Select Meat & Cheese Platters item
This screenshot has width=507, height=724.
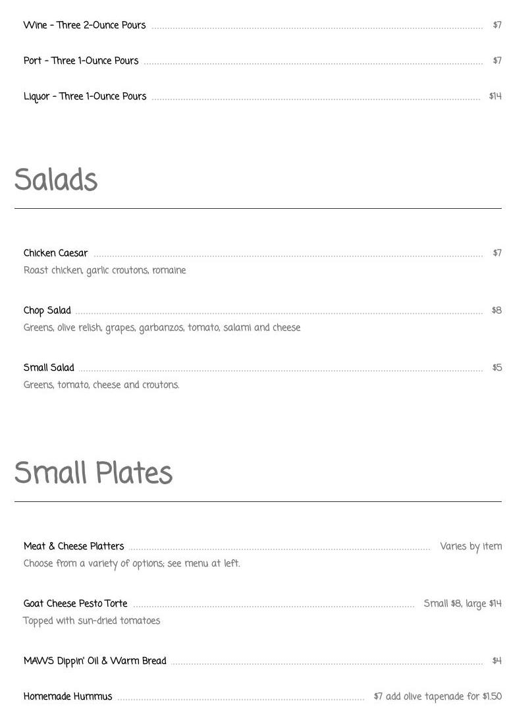(x=74, y=546)
